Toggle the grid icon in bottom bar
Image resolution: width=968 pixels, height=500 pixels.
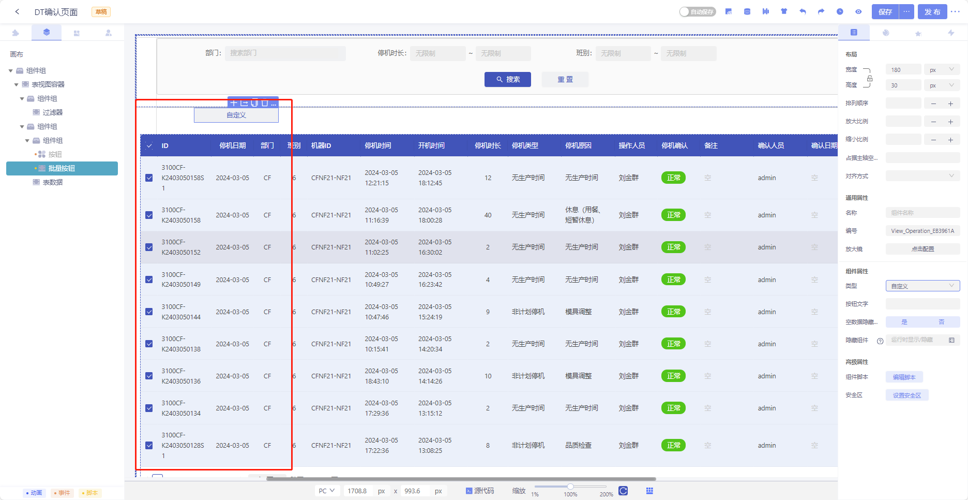click(649, 491)
